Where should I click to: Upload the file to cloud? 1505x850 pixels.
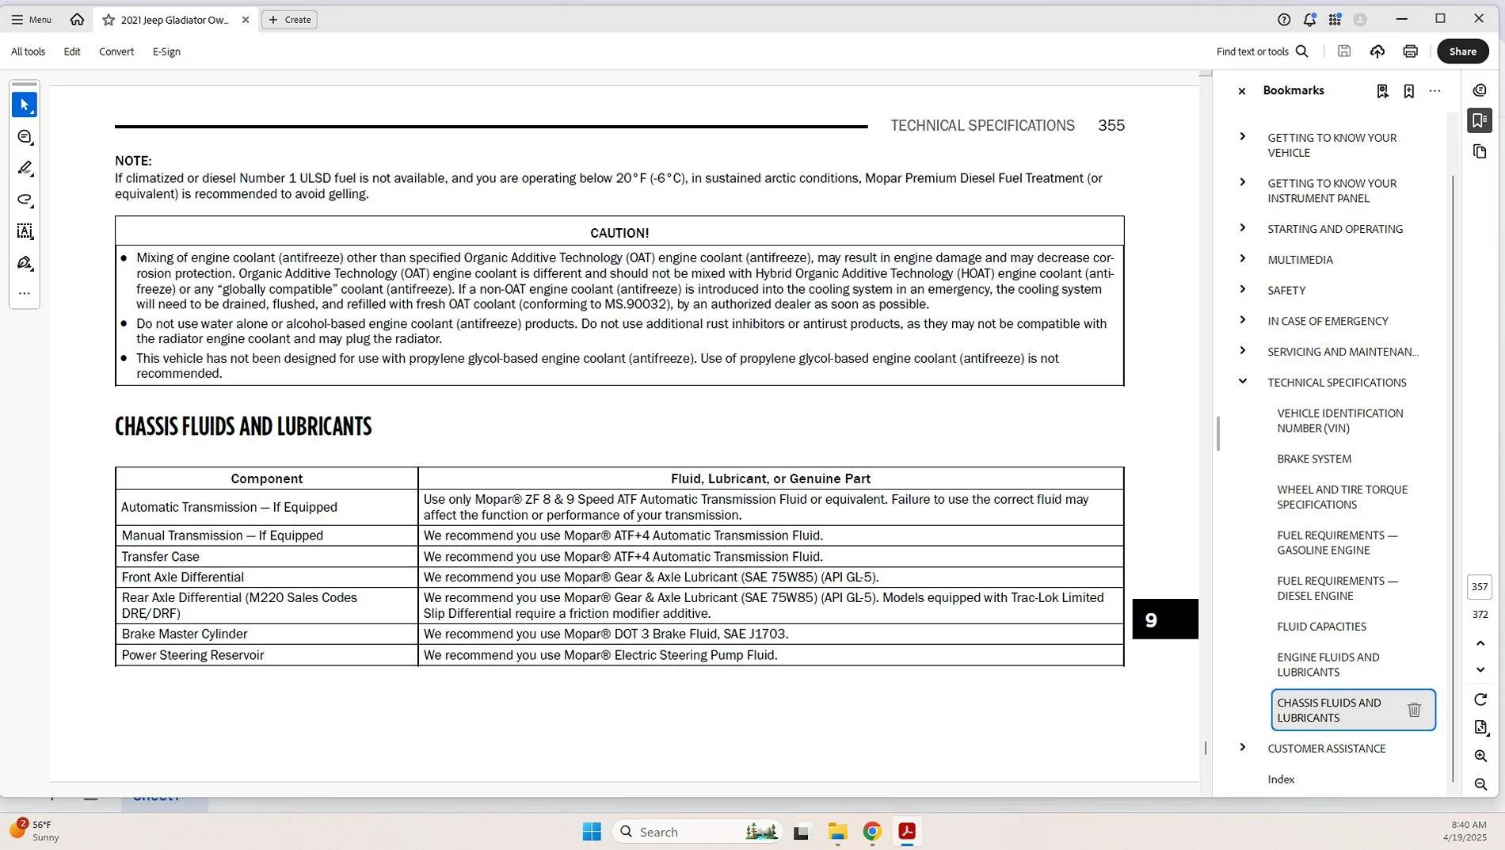coord(1377,51)
